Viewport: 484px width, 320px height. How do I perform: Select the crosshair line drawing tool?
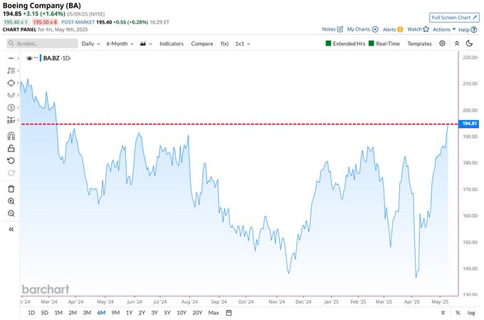11,58
